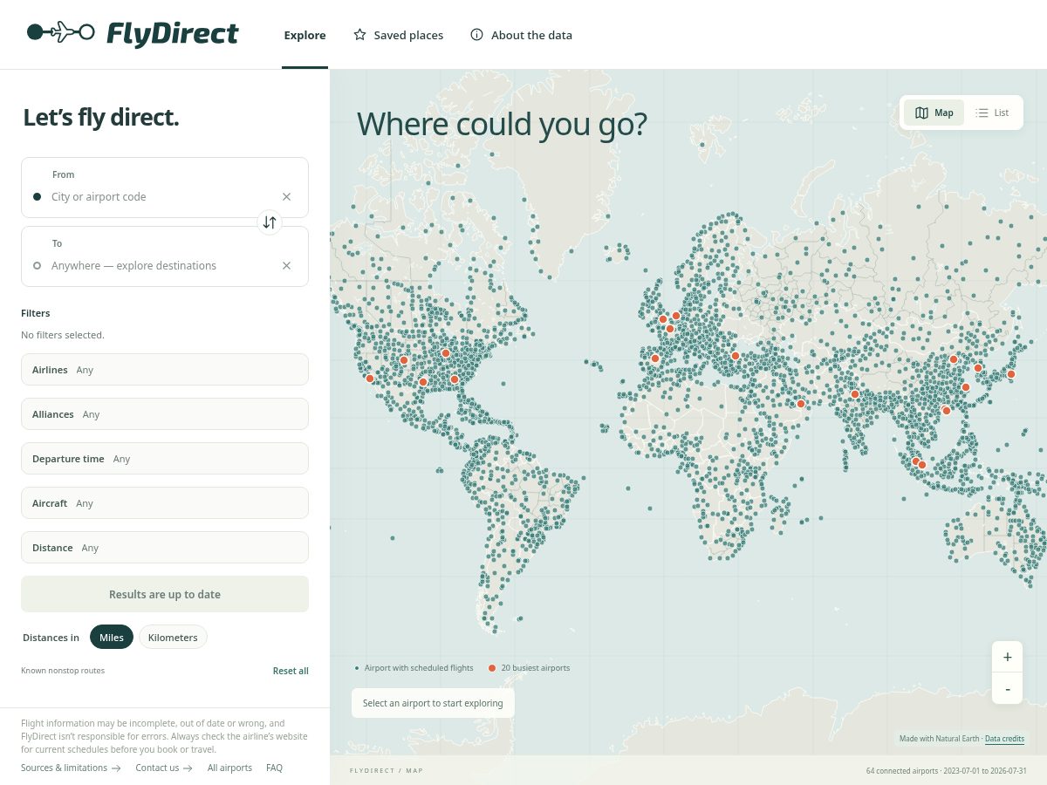Switch distances to Kilometers
The width and height of the screenshot is (1047, 785).
(173, 638)
